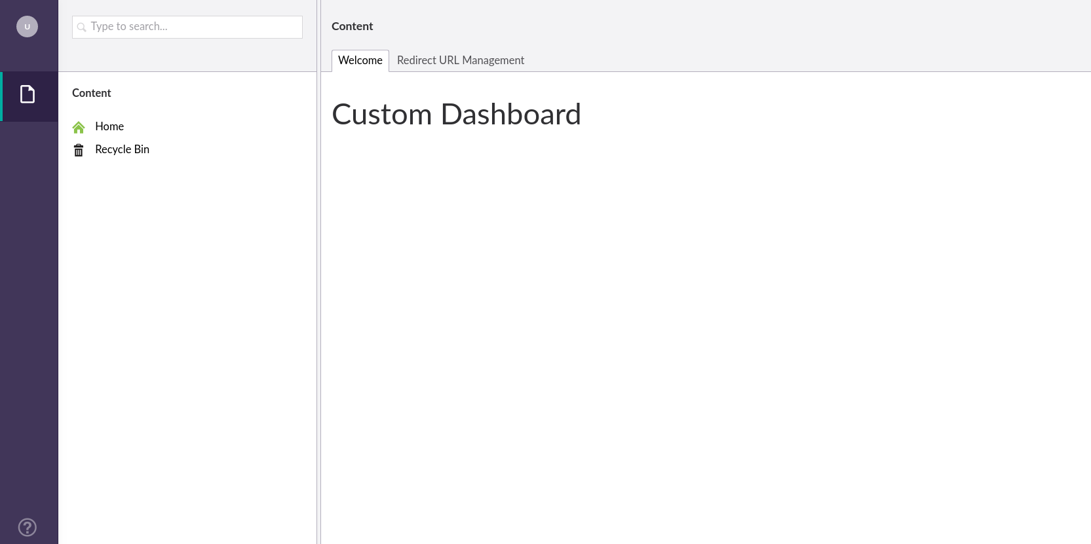Click the magnifier icon in search box
The height and width of the screenshot is (544, 1091).
click(x=82, y=27)
